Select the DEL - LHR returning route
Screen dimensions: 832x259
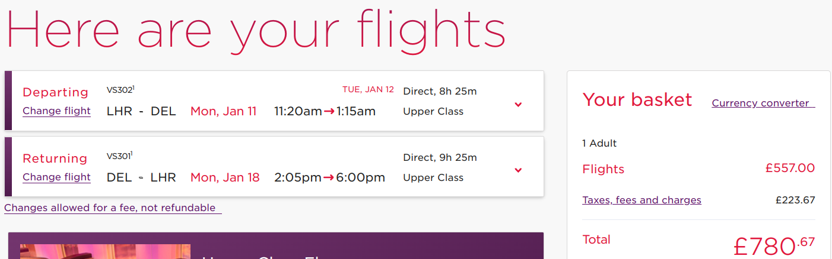tap(141, 177)
